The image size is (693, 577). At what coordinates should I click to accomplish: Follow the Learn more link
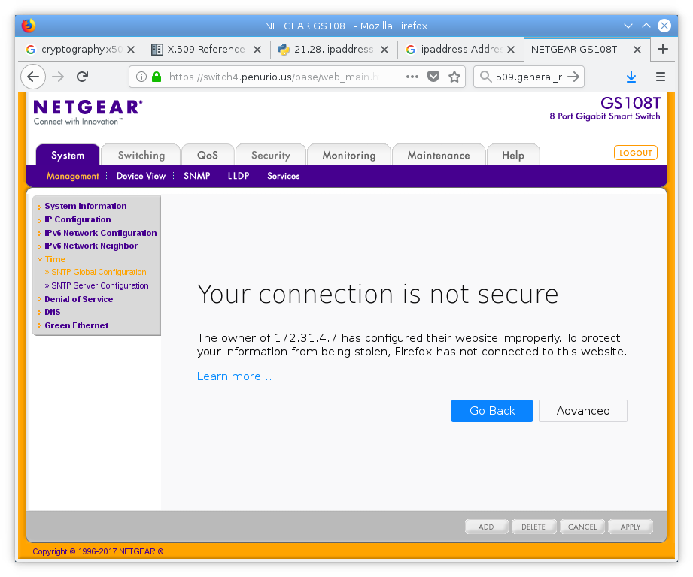coord(234,376)
